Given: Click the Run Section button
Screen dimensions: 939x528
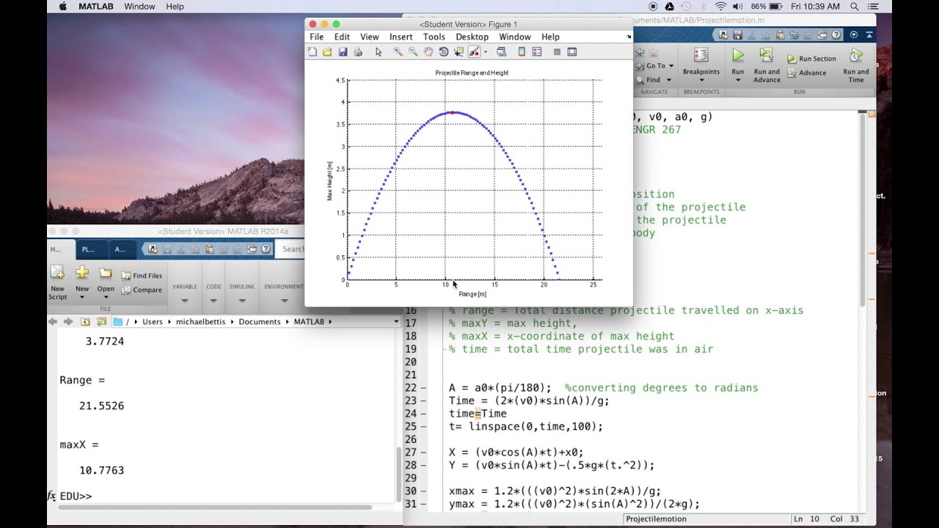Looking at the screenshot, I should 811,59.
